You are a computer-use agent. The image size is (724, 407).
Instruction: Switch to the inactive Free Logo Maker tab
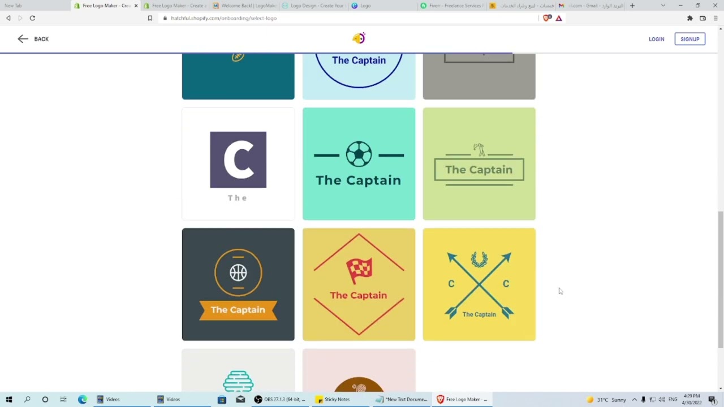(x=175, y=6)
